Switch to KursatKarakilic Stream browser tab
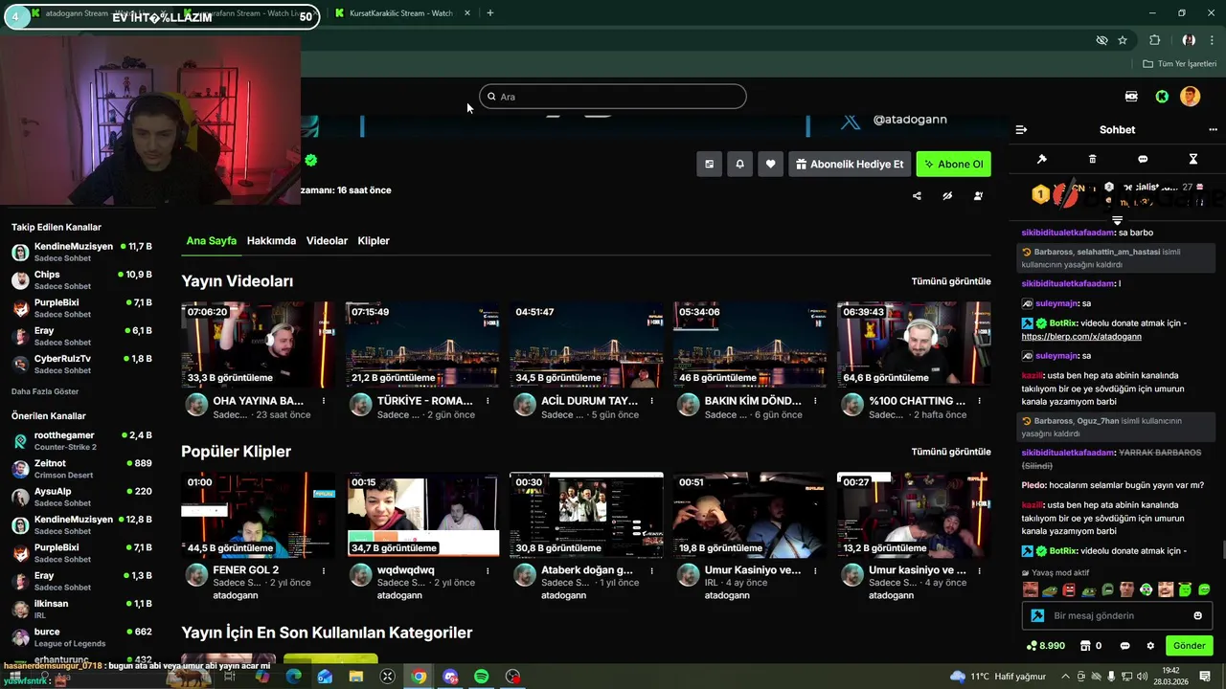Viewport: 1226px width, 689px height. 402,13
